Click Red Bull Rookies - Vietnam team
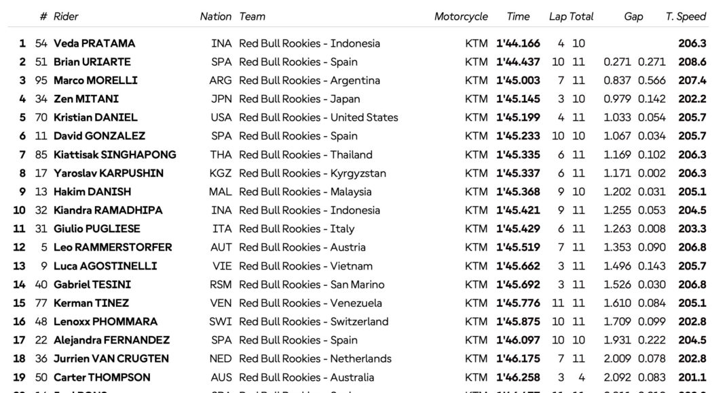 [x=305, y=266]
